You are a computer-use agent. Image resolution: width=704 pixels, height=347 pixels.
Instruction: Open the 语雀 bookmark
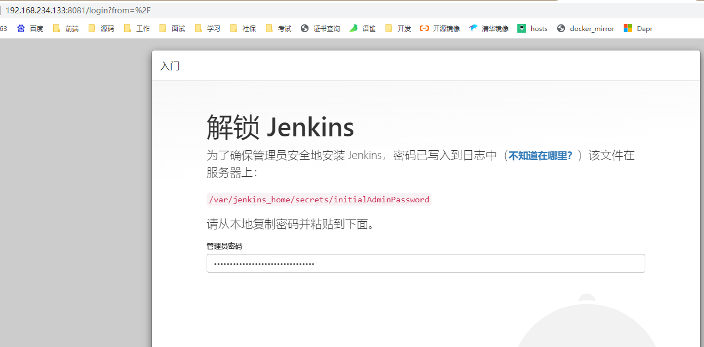pos(362,28)
